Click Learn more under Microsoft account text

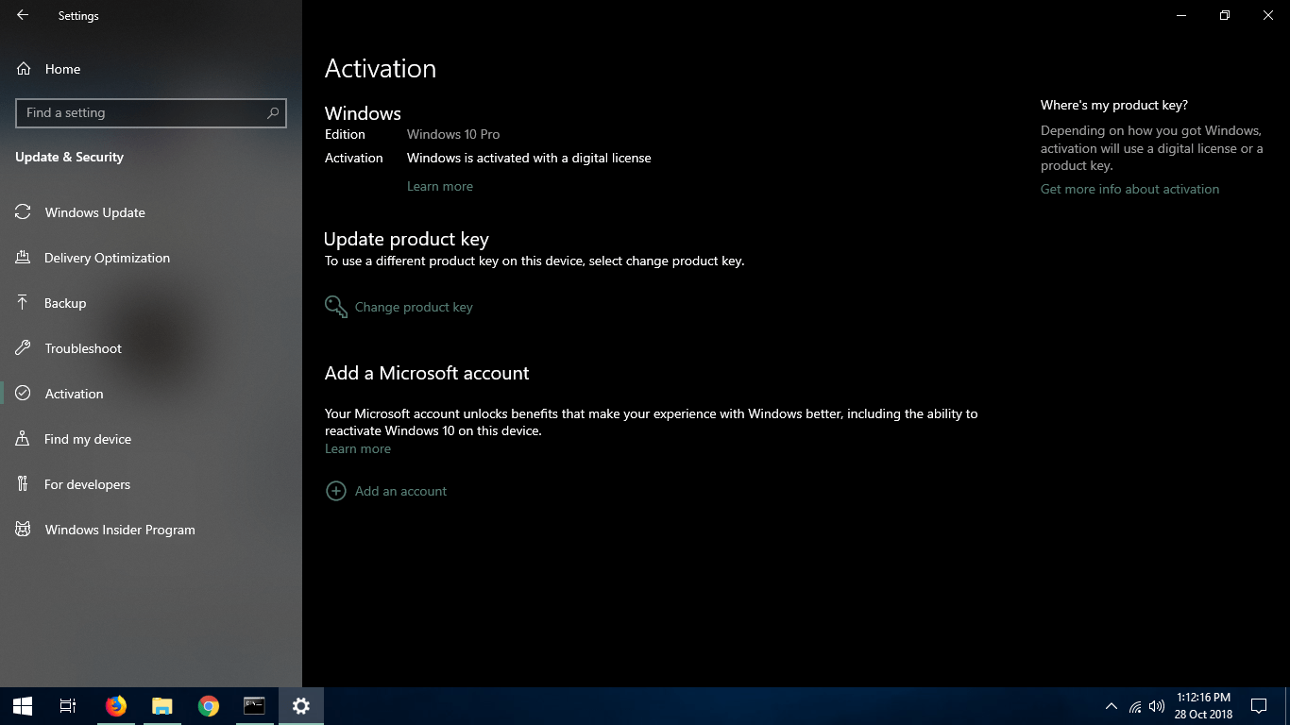tap(358, 448)
